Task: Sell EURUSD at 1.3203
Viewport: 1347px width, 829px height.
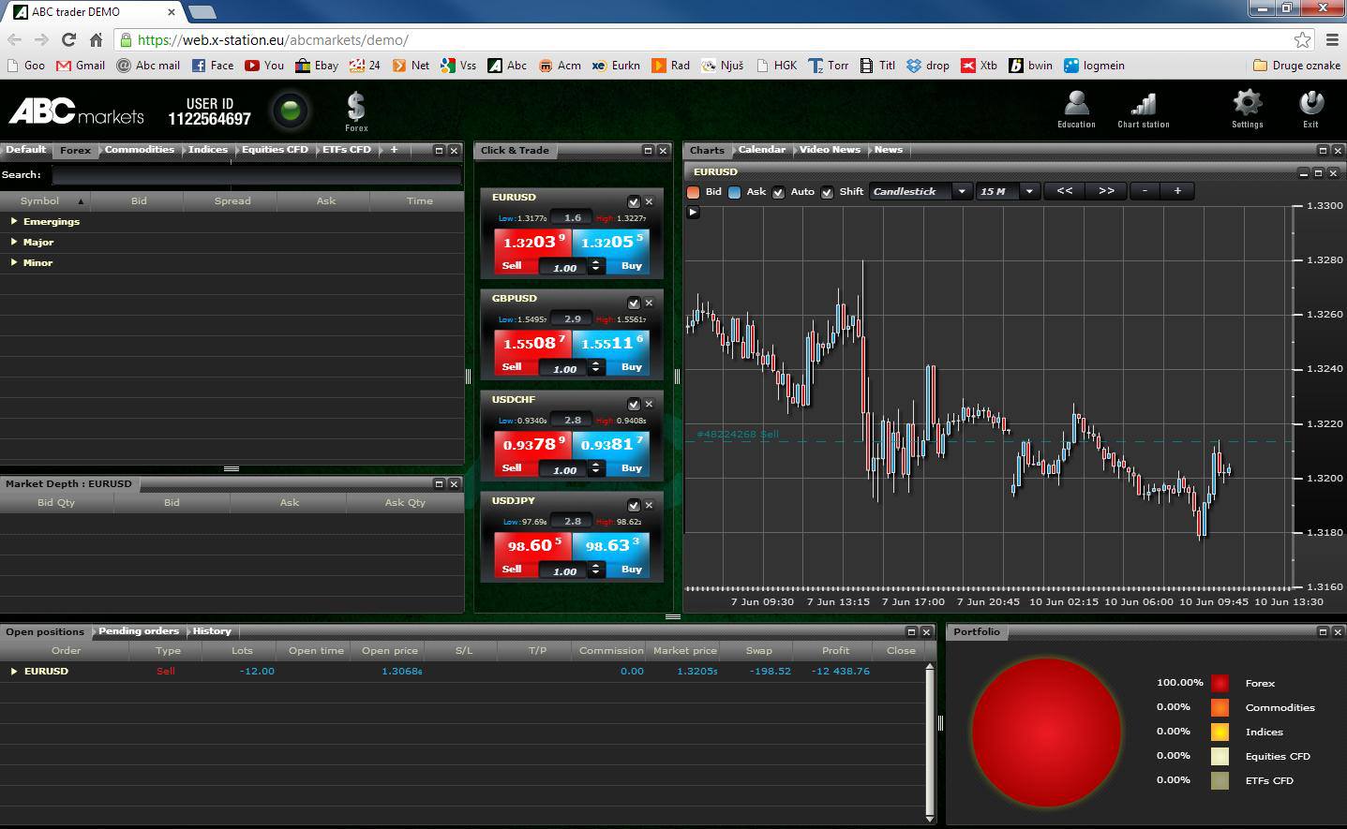Action: 532,250
